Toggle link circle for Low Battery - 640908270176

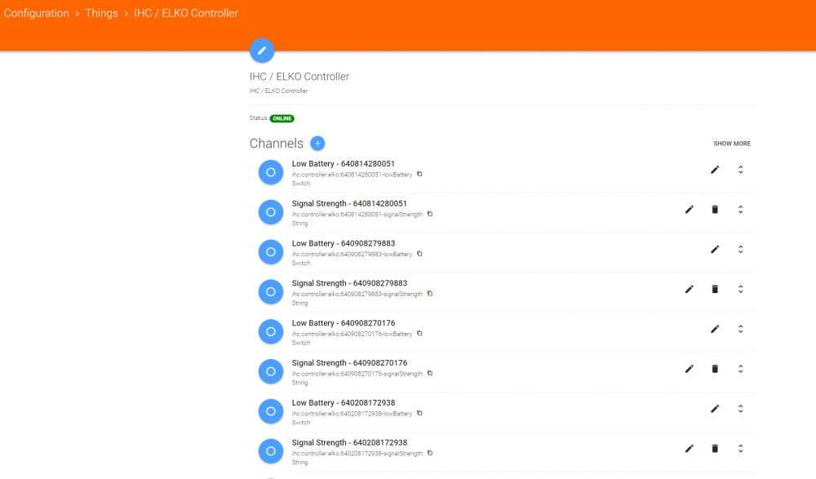[271, 331]
